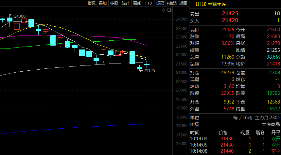The height and width of the screenshot is (155, 281).
Task: Click the 标记 mark button
Action: [x=160, y=3]
